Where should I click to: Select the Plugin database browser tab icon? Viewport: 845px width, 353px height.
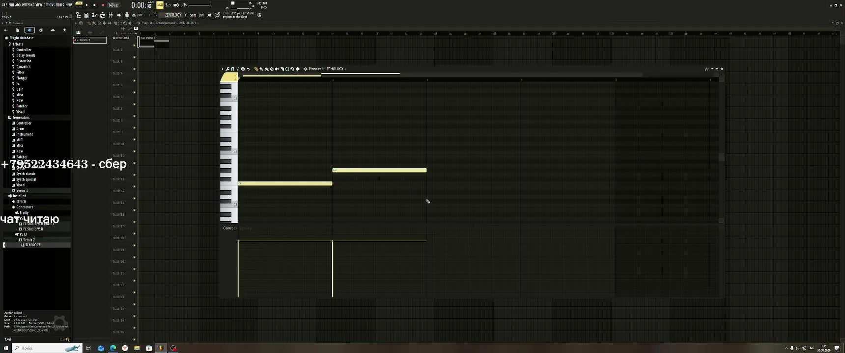(29, 30)
